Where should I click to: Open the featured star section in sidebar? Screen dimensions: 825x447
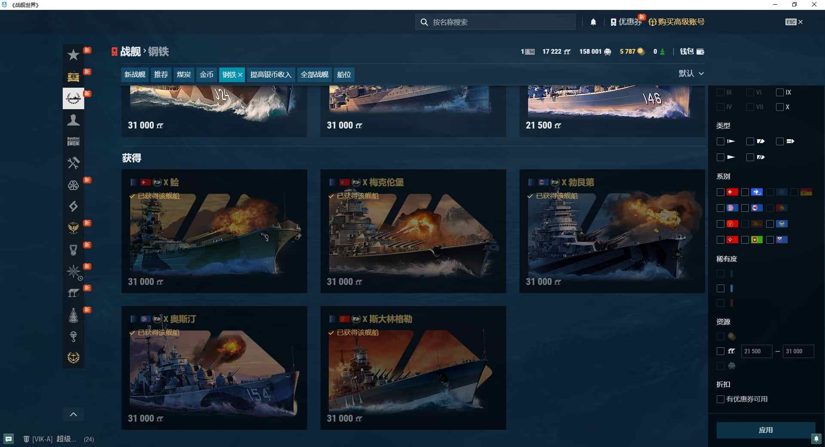click(x=73, y=55)
